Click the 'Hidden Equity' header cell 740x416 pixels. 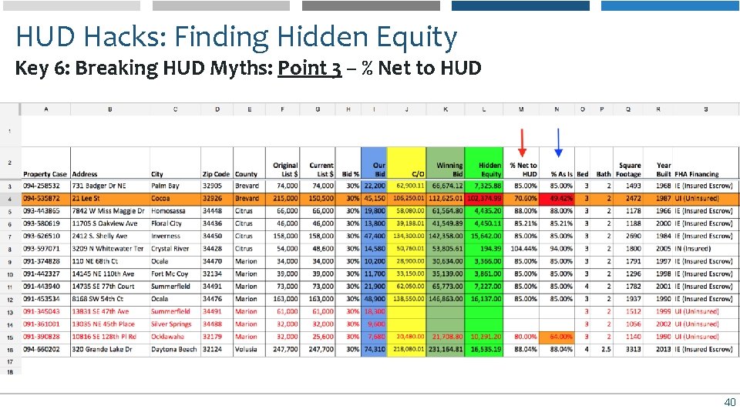click(484, 163)
